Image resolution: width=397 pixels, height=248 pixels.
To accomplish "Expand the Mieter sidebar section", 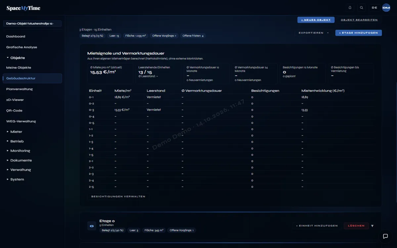I will [x=16, y=132].
